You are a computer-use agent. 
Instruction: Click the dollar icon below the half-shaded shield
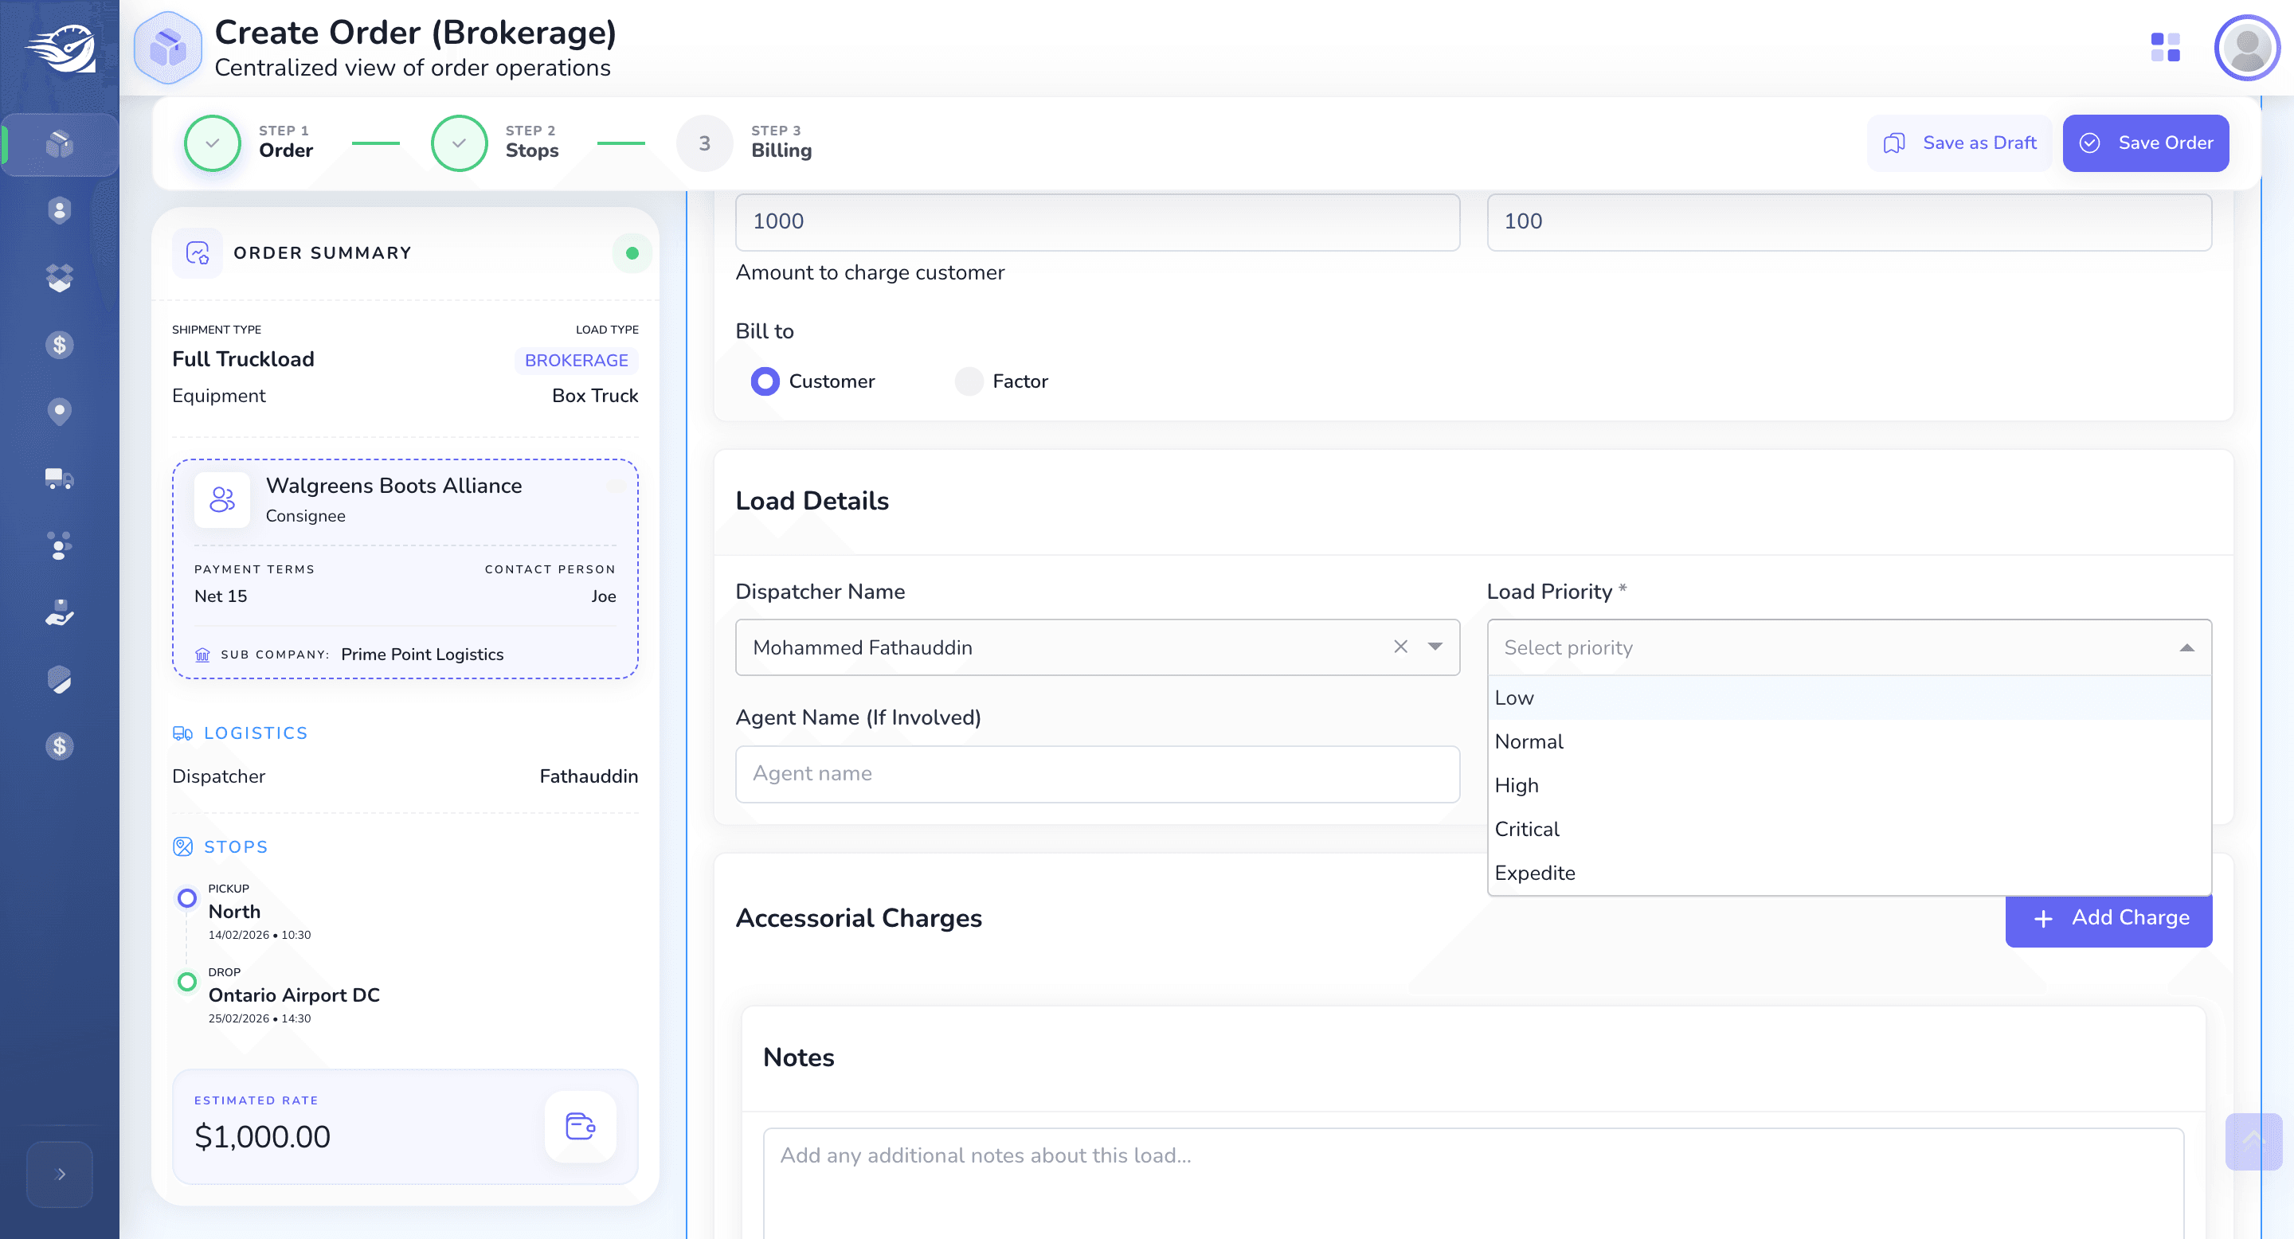click(x=59, y=746)
